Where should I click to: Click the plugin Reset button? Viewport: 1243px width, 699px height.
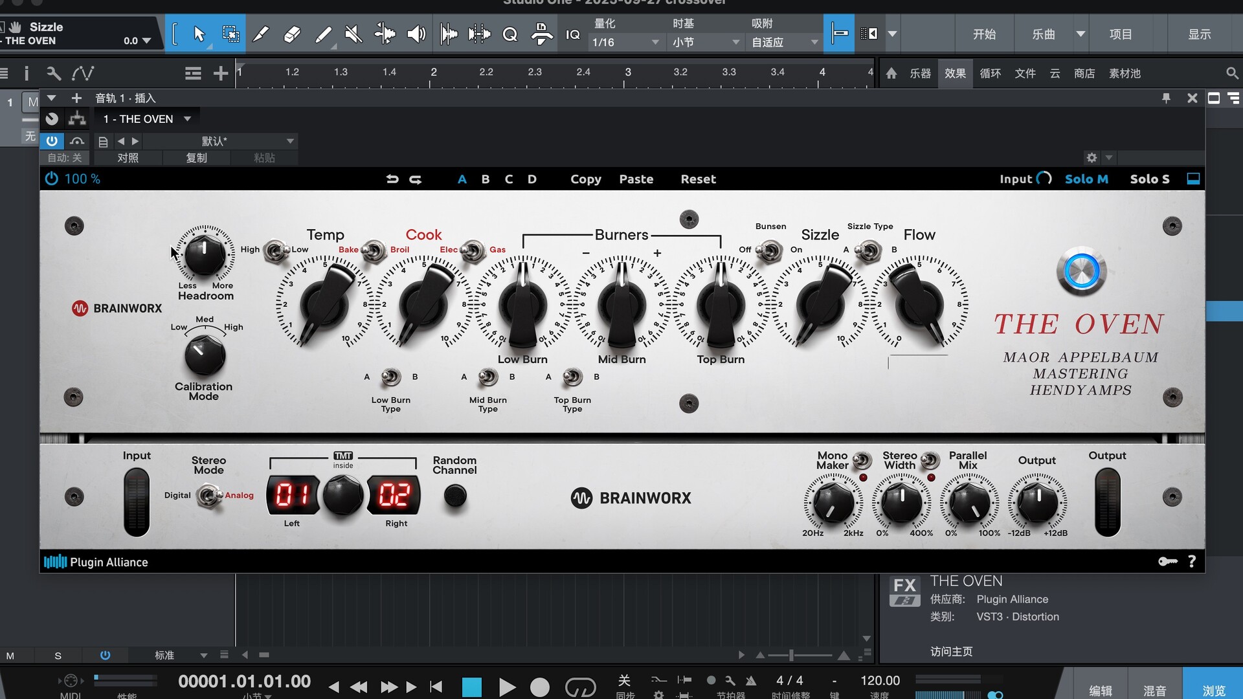[x=698, y=179]
